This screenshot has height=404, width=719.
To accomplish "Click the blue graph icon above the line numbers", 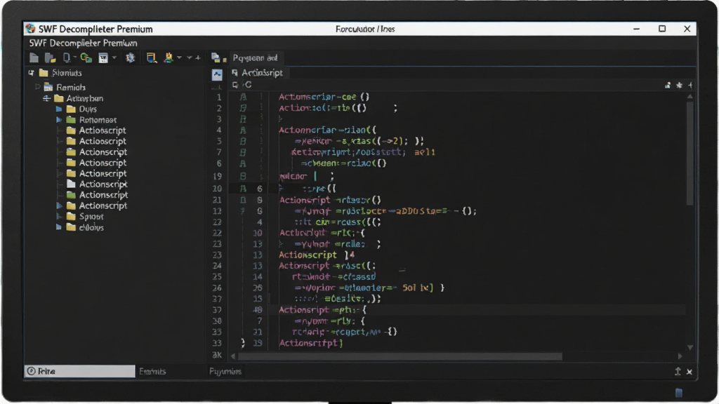I will (x=217, y=74).
